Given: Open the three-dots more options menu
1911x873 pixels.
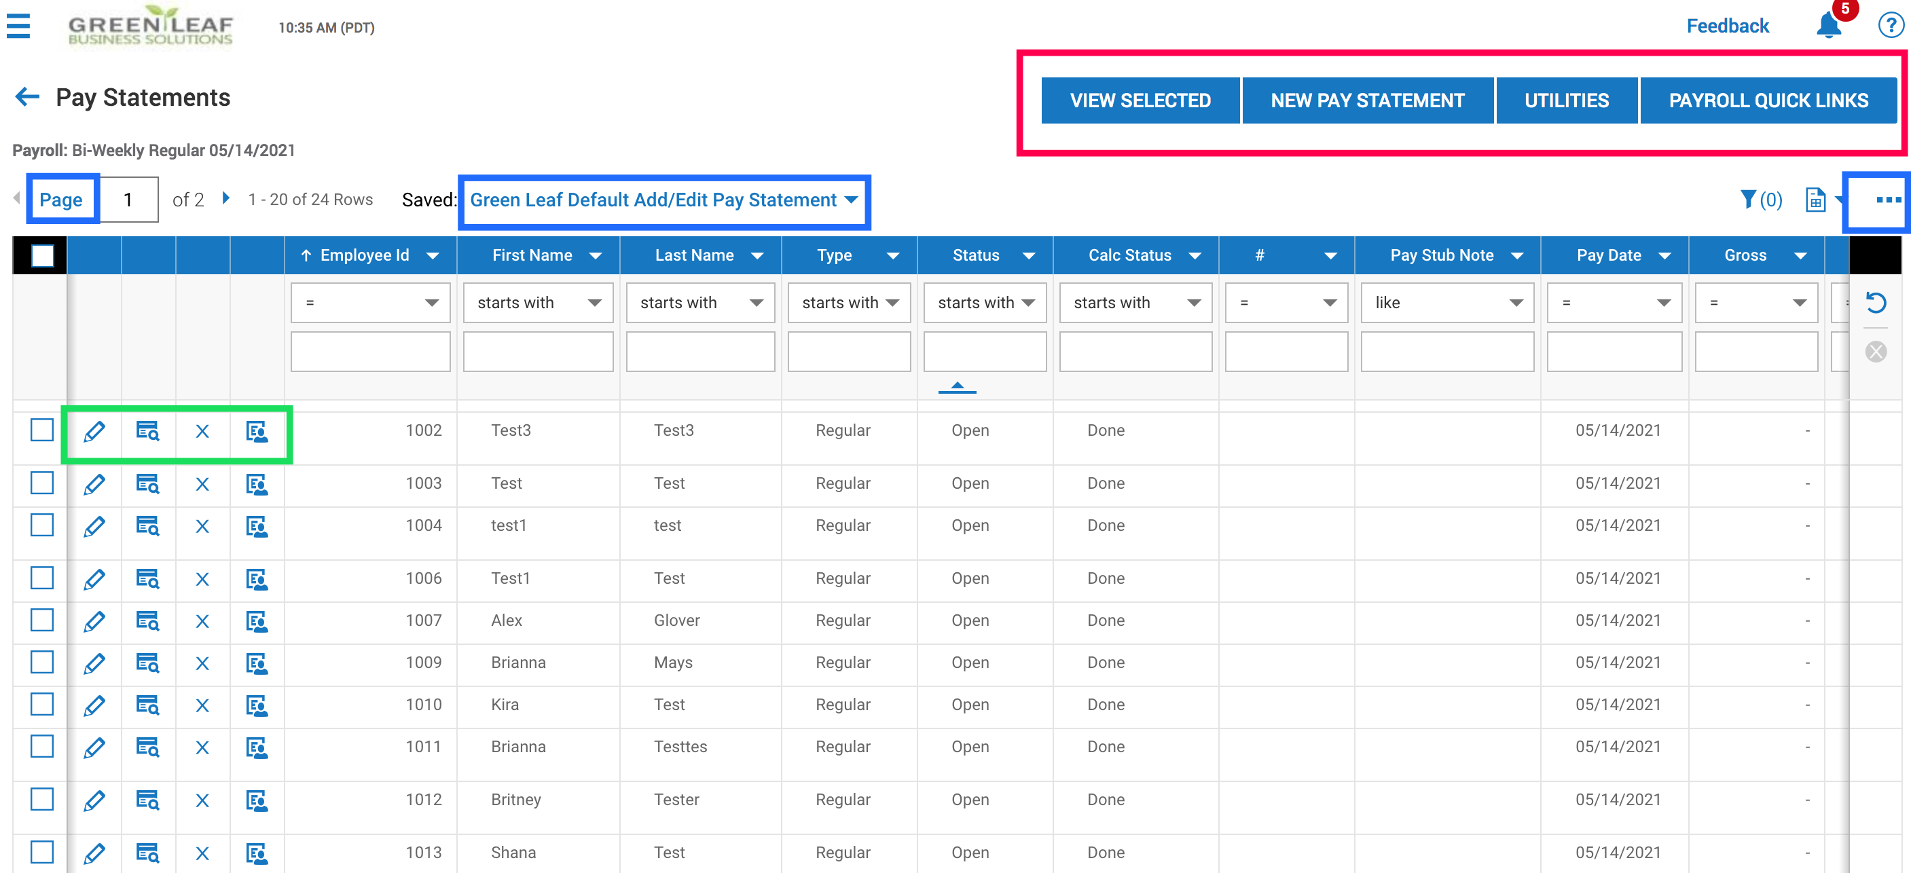Looking at the screenshot, I should click(1887, 200).
